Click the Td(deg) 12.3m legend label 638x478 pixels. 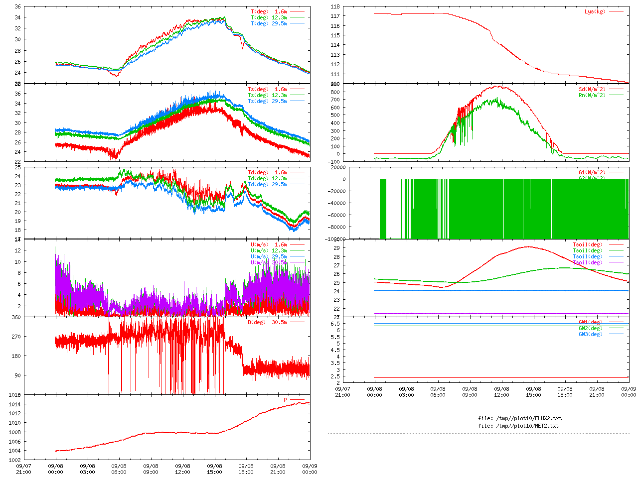267,178
